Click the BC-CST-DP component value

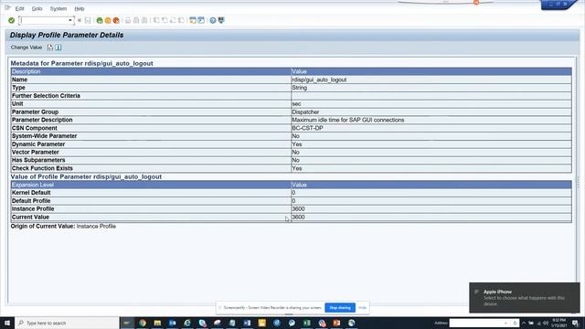click(x=307, y=128)
